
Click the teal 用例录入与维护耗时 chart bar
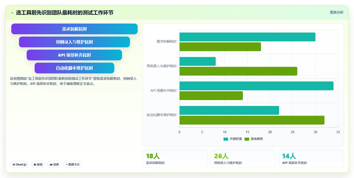pyautogui.click(x=197, y=61)
